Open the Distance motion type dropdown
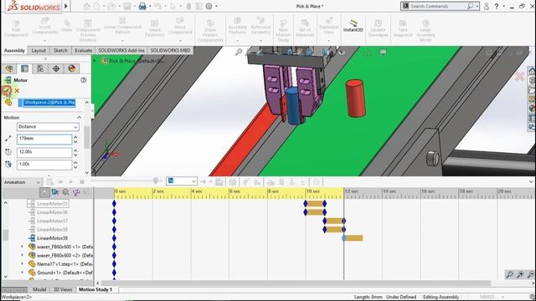The height and width of the screenshot is (301, 536). click(x=48, y=127)
